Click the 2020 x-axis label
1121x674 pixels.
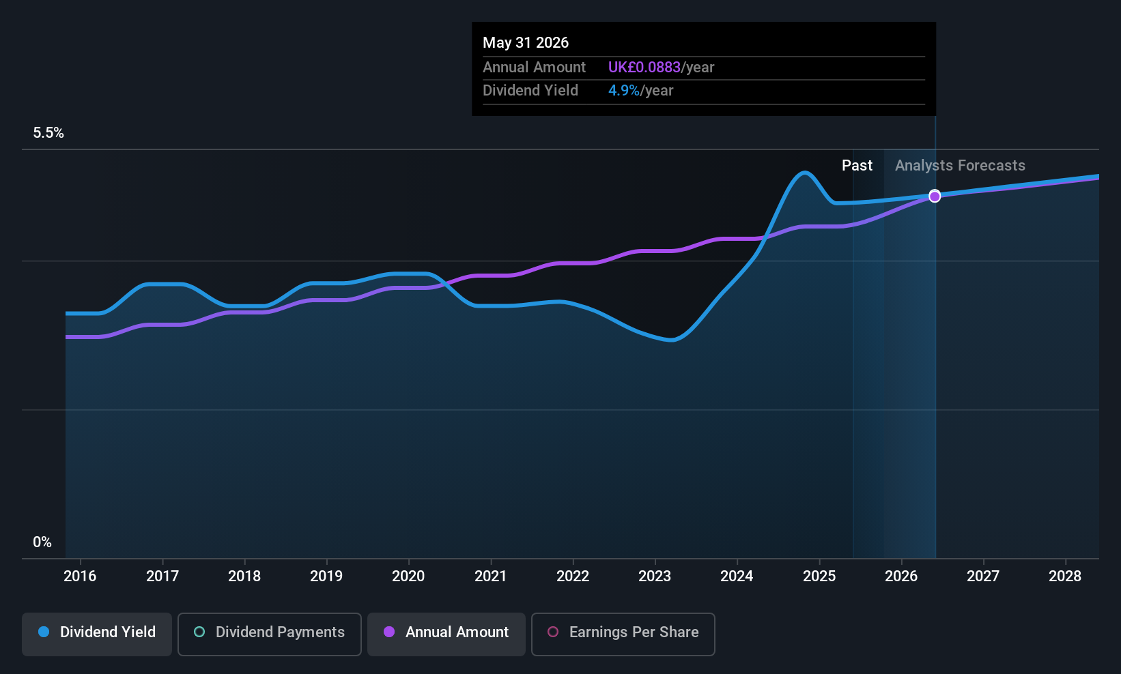click(x=408, y=576)
